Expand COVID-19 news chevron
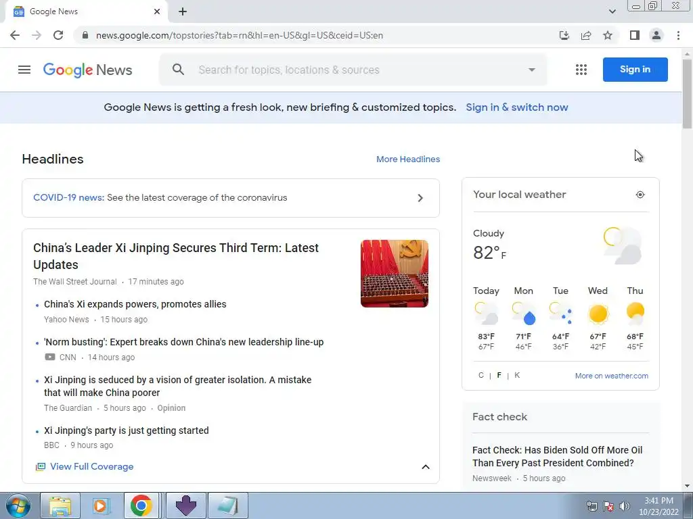The width and height of the screenshot is (693, 519). 420,198
